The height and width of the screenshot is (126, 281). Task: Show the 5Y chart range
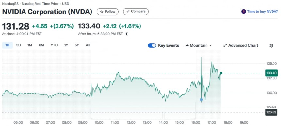pyautogui.click(x=77, y=45)
